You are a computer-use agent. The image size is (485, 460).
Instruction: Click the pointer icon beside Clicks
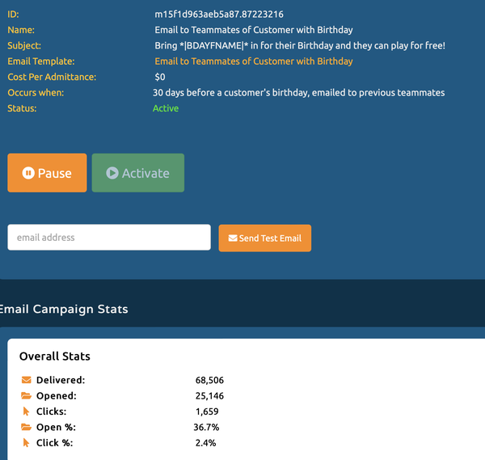pos(27,411)
